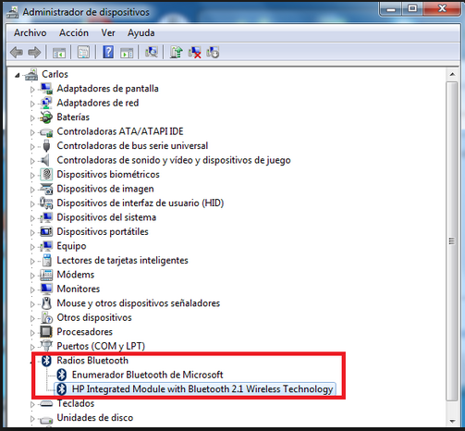The width and height of the screenshot is (465, 431).
Task: Select the Monitores label
Action: pos(79,289)
